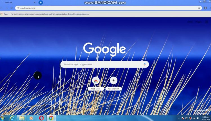Open the Windows Start menu

click(3, 118)
